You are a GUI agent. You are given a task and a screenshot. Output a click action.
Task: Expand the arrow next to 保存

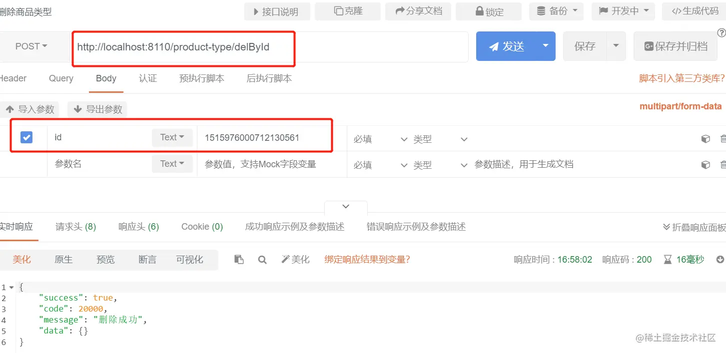tap(616, 46)
